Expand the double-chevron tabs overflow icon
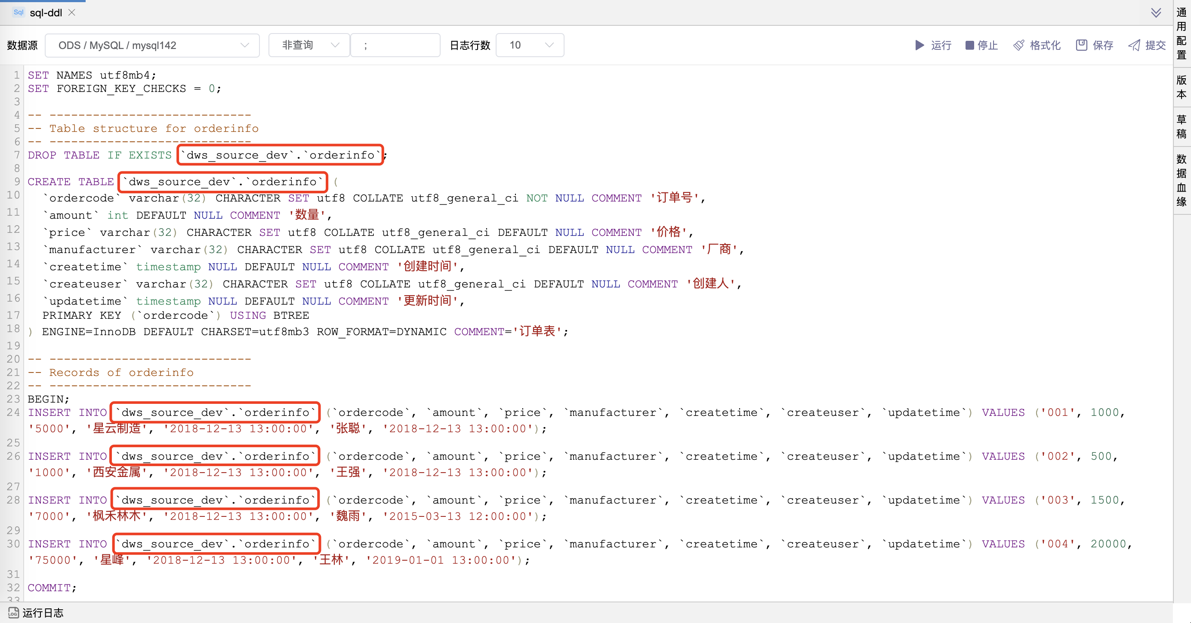This screenshot has height=623, width=1191. click(x=1156, y=12)
